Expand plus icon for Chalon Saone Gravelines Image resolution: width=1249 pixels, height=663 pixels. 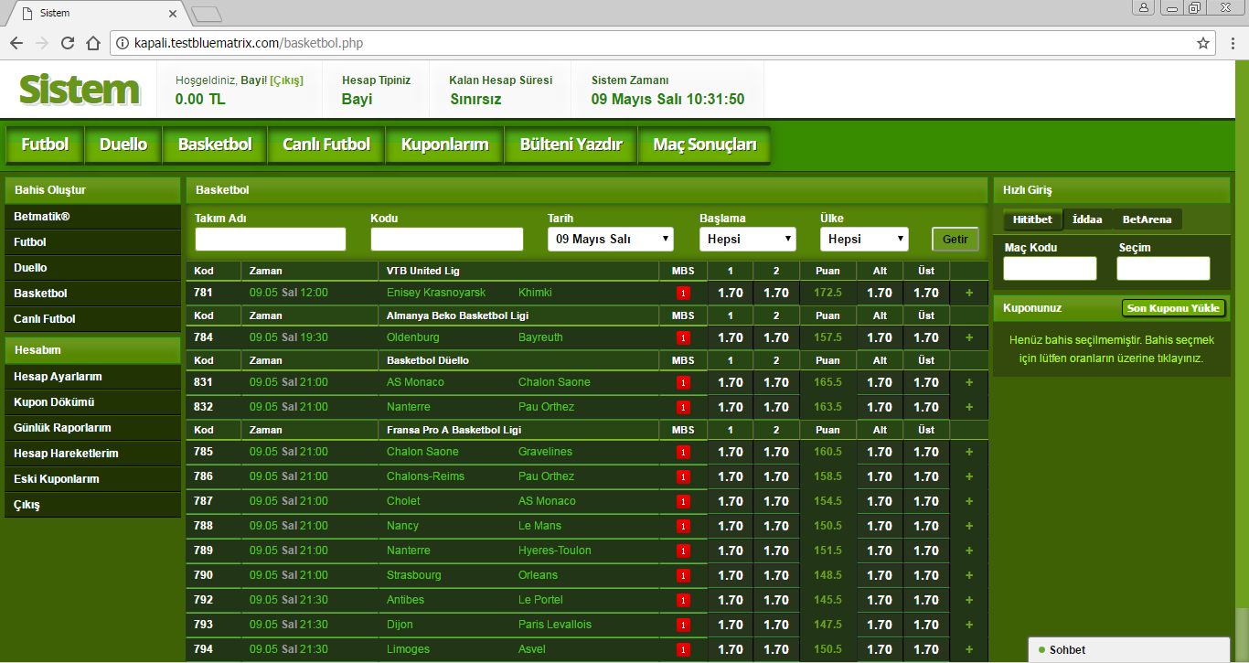(969, 452)
